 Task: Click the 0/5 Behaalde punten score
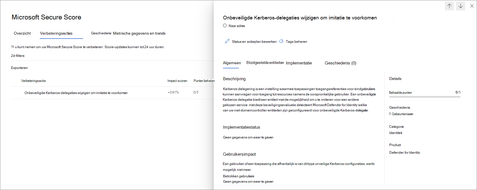pos(458,92)
